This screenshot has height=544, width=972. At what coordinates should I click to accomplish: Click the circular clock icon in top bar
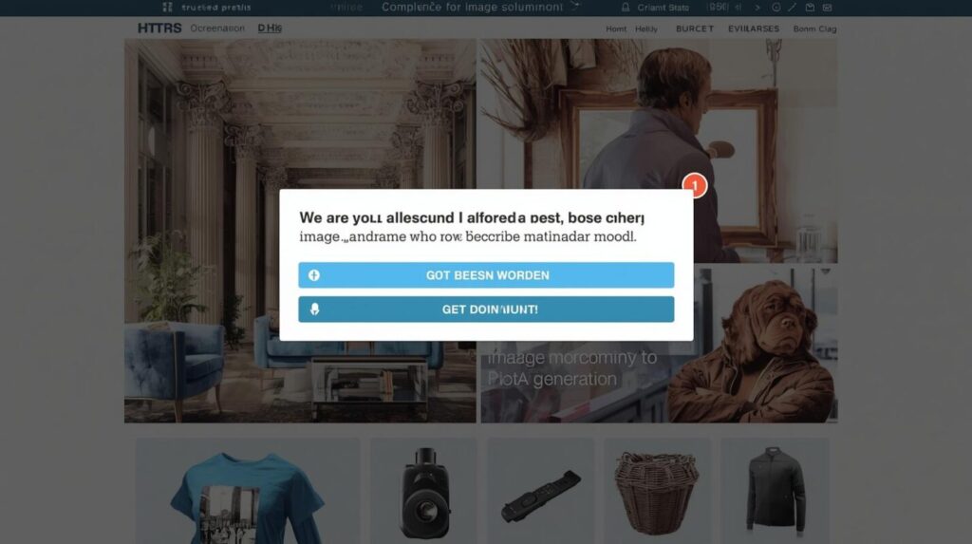(776, 8)
